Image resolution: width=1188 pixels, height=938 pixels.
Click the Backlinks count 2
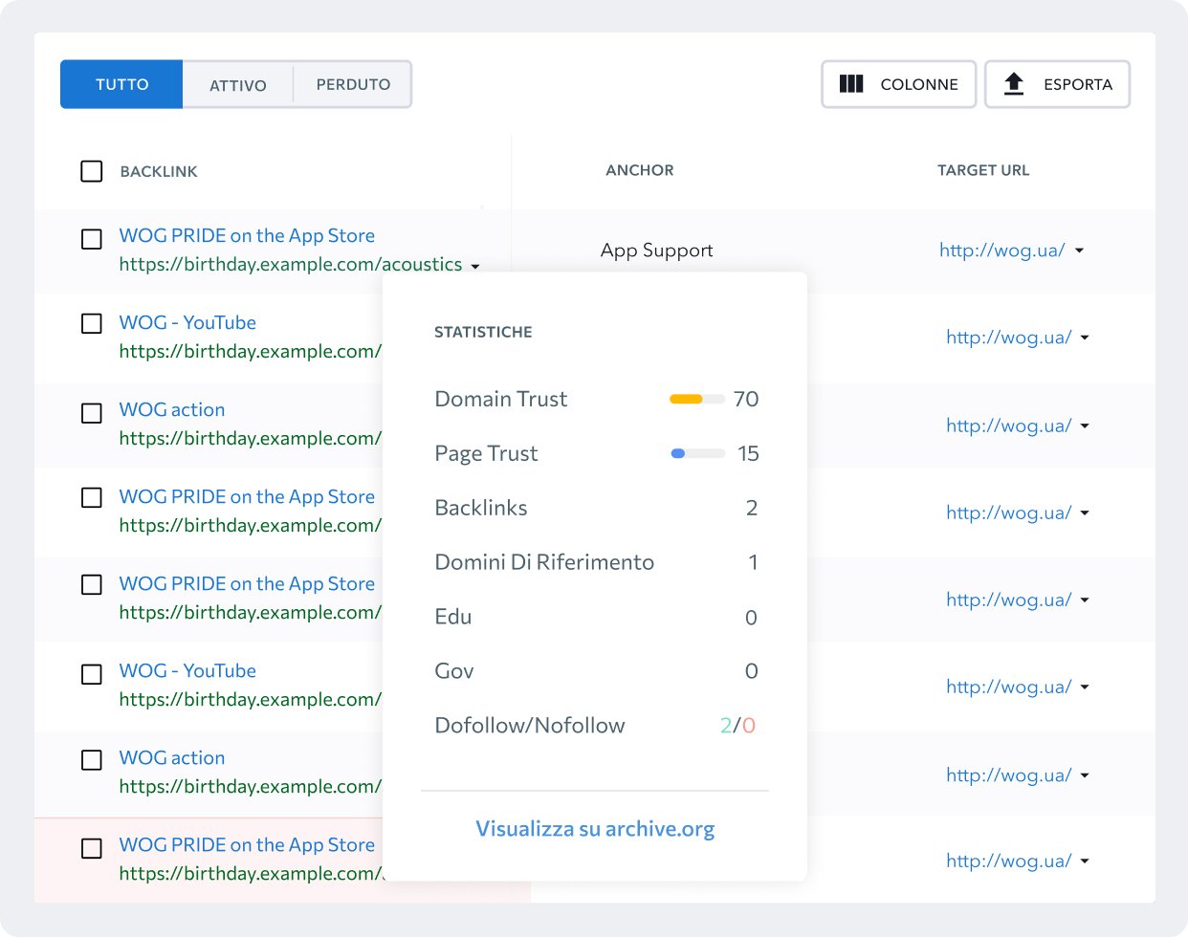tap(752, 508)
